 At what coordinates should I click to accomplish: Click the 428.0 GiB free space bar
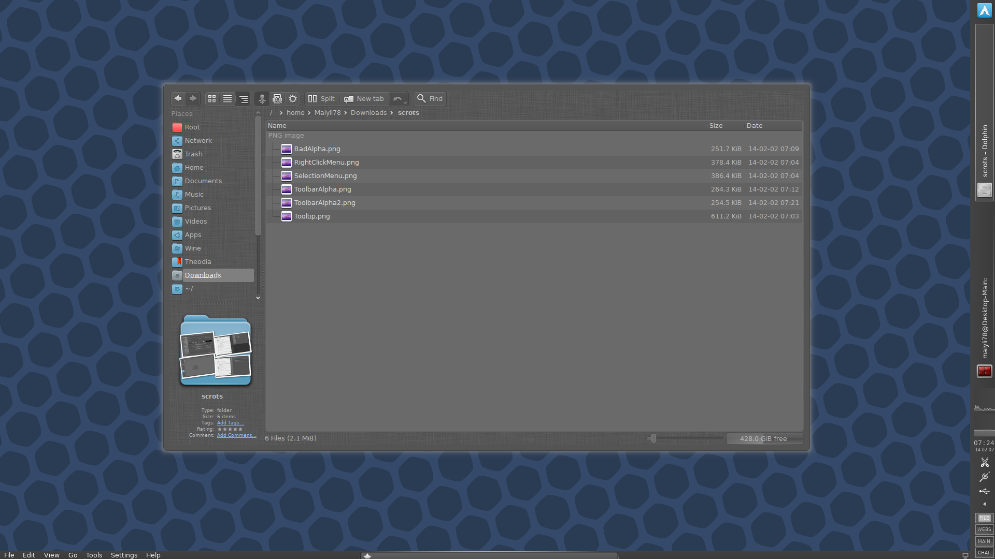click(x=764, y=438)
